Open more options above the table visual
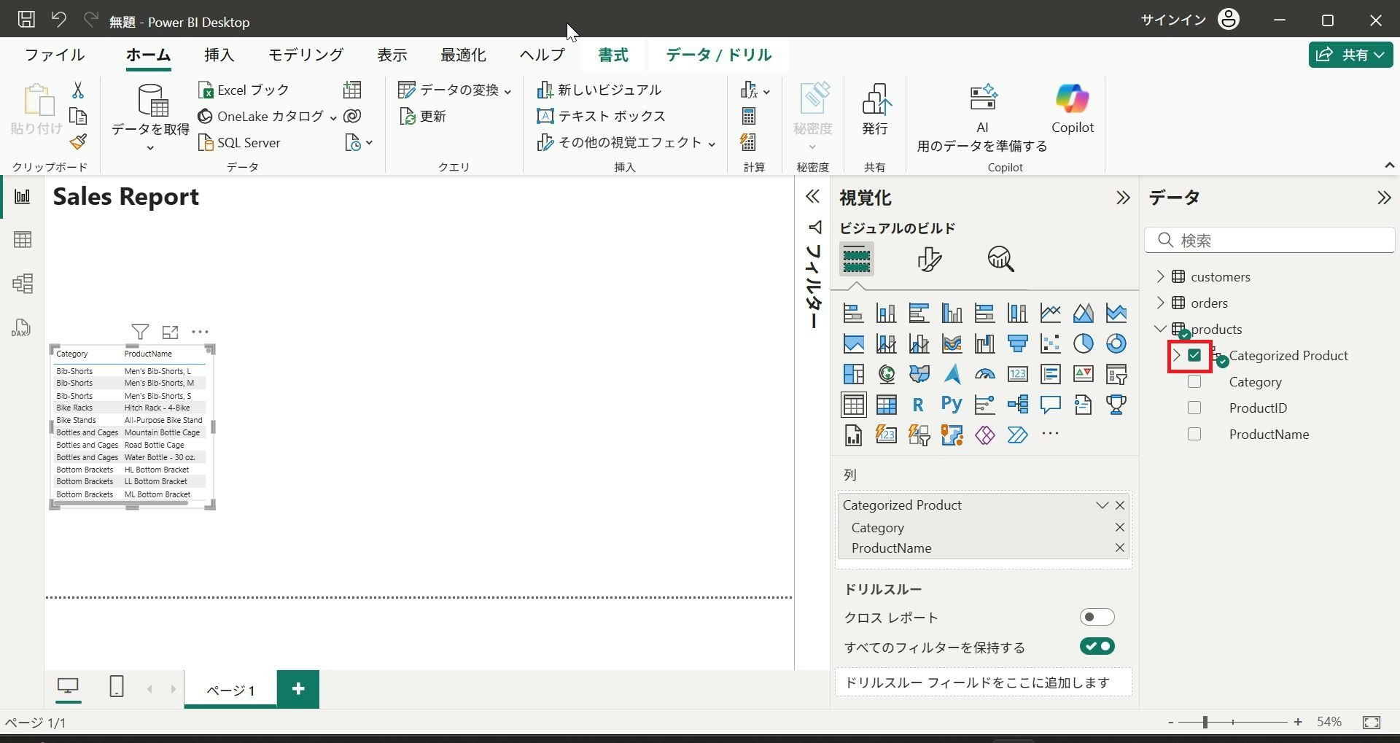Screen dimensions: 1400x743 coord(200,332)
